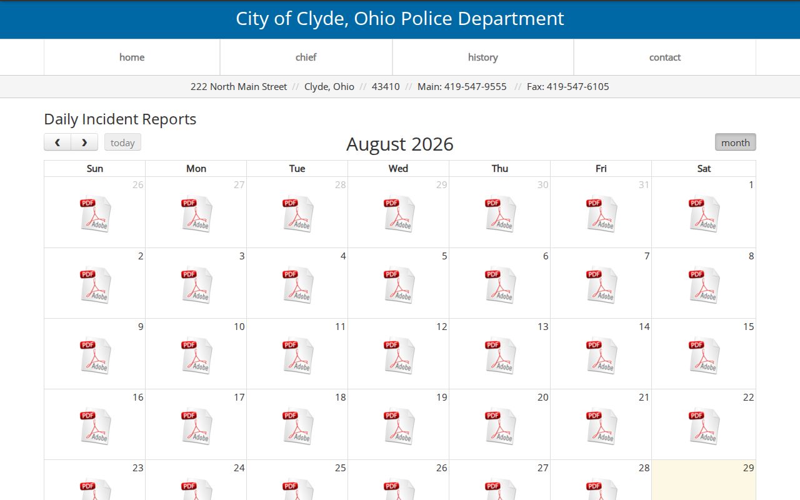Screen dimensions: 800x500
Task: Open the PDF report for August 9
Action: click(95, 356)
